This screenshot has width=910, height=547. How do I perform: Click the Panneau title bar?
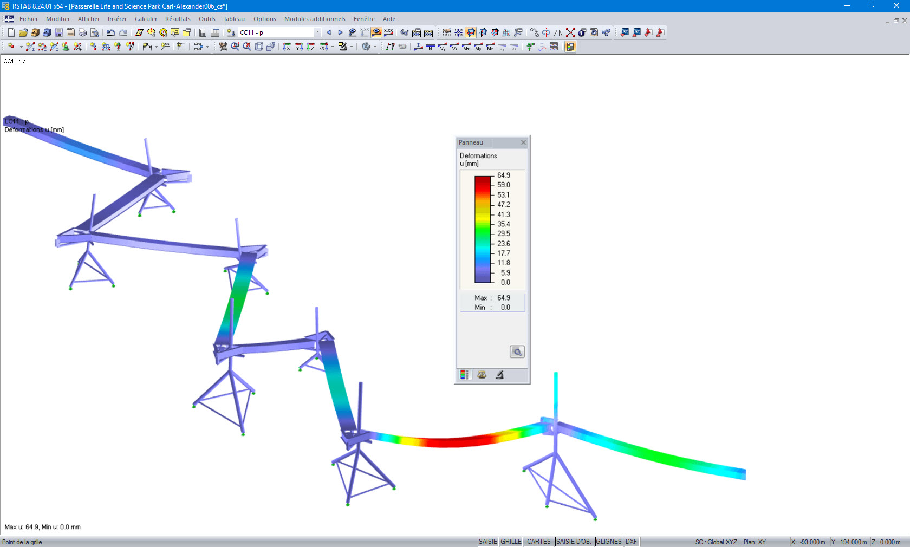(492, 142)
